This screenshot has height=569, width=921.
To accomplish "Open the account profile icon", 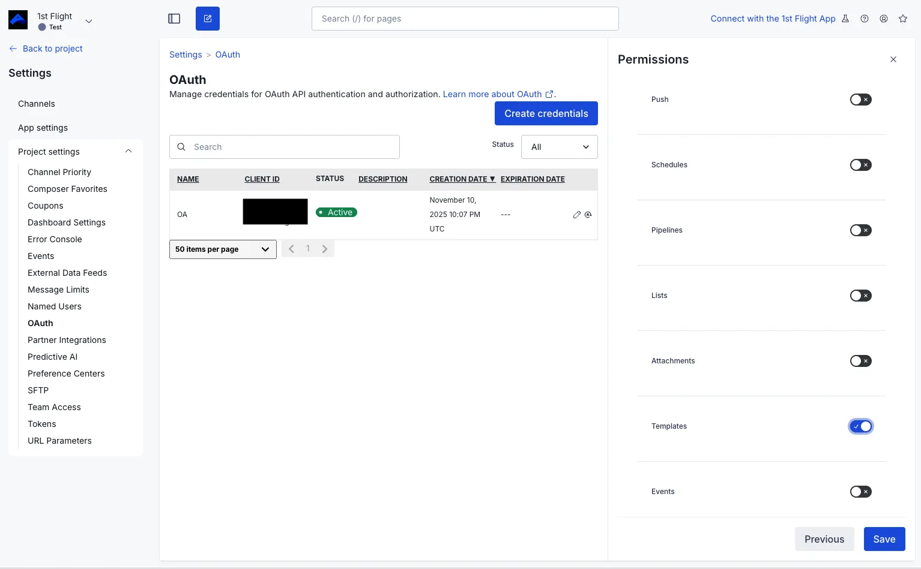I will pos(884,19).
